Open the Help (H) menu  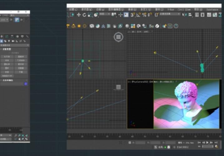click(x=198, y=10)
